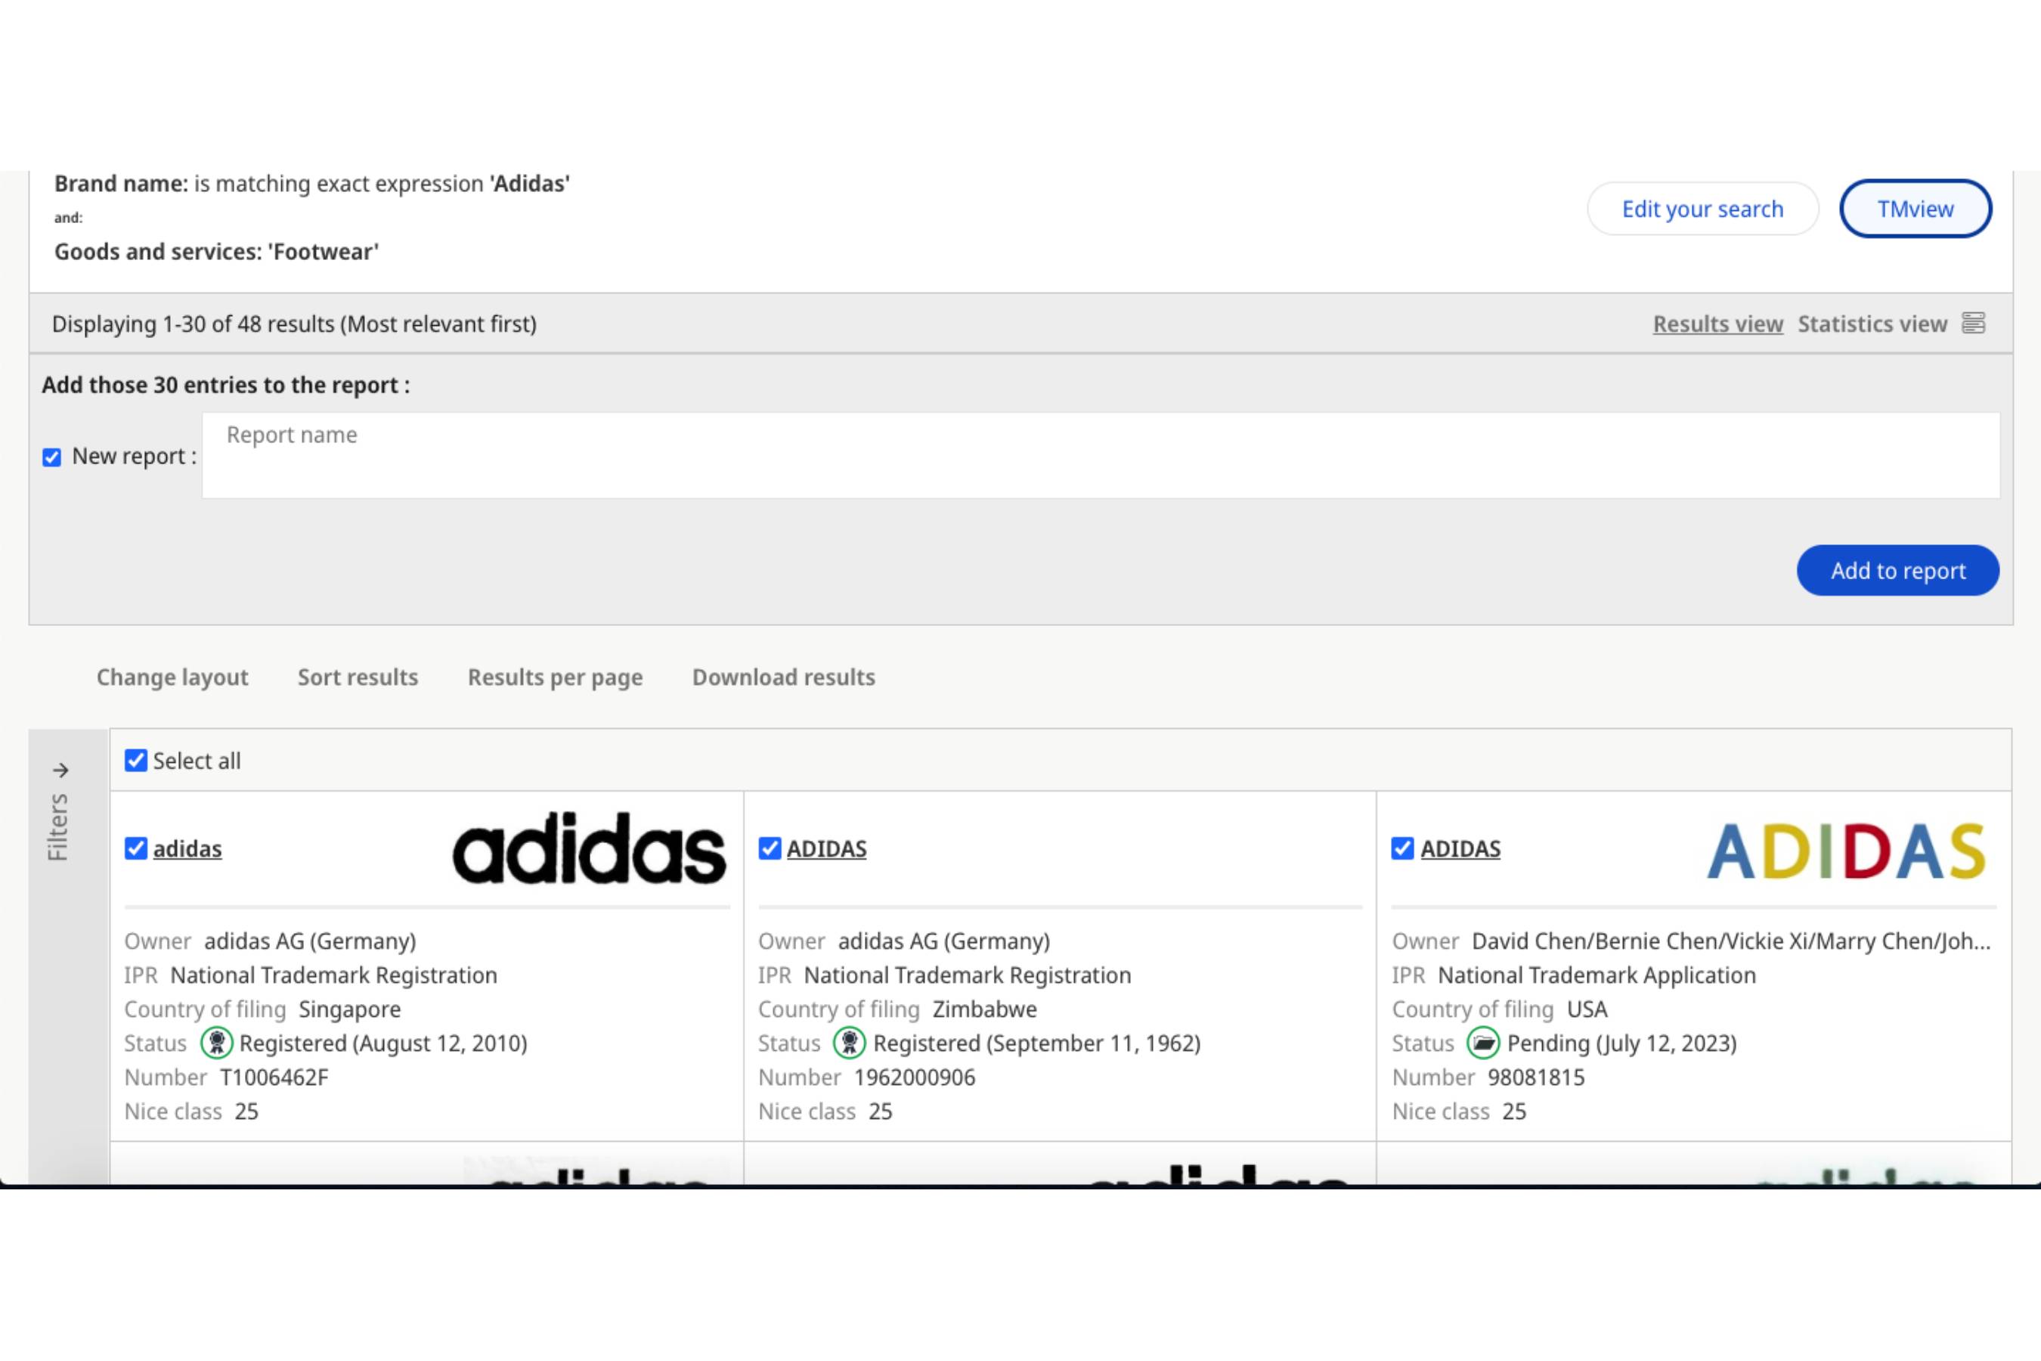Click the Edit your search button

point(1702,209)
